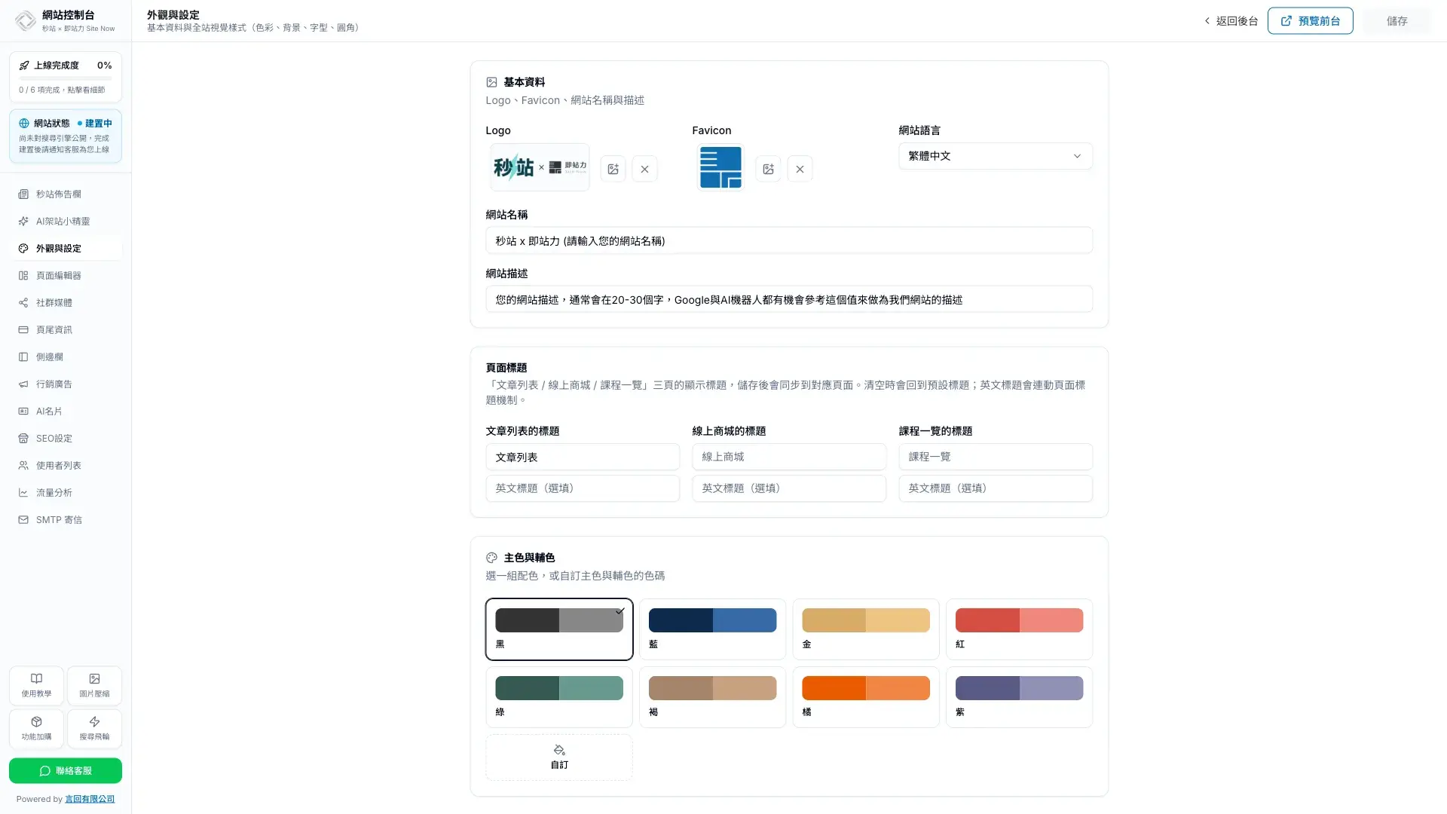Click the 頁面編輯器 layout icon
This screenshot has height=814, width=1447.
pyautogui.click(x=23, y=276)
